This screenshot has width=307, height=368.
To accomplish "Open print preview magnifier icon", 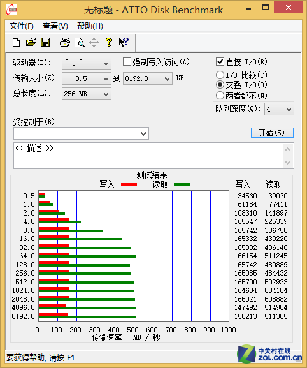I will [79, 43].
